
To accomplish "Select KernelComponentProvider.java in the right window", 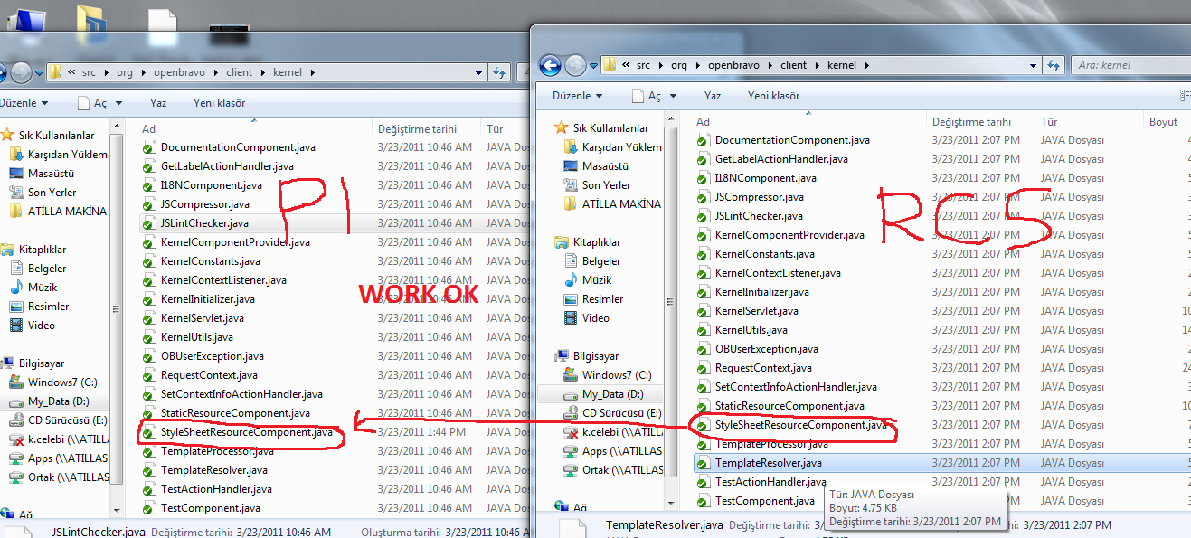I will point(789,235).
